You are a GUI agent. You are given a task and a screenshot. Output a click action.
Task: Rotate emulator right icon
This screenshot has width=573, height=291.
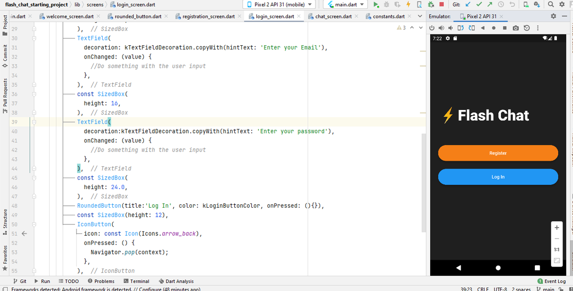click(x=472, y=27)
